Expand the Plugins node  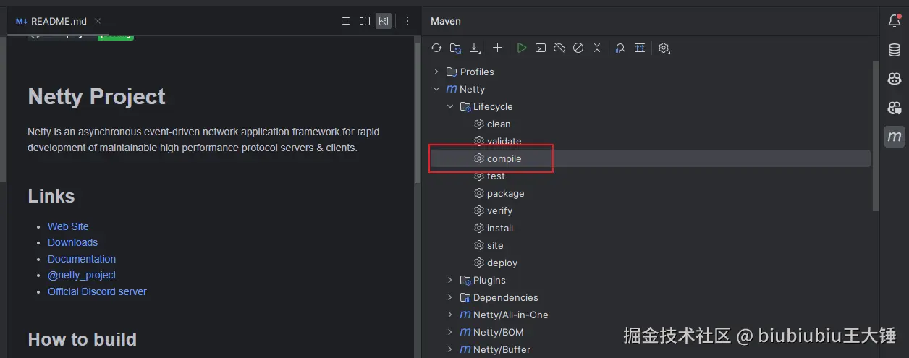pyautogui.click(x=449, y=280)
